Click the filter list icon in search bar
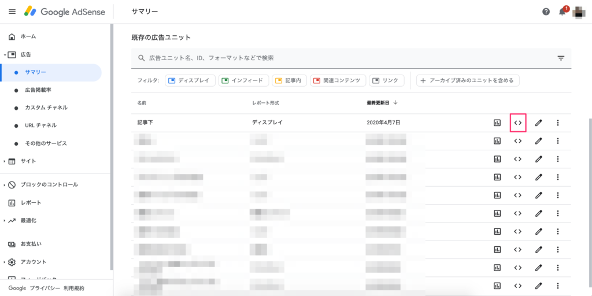592x296 pixels. 560,58
